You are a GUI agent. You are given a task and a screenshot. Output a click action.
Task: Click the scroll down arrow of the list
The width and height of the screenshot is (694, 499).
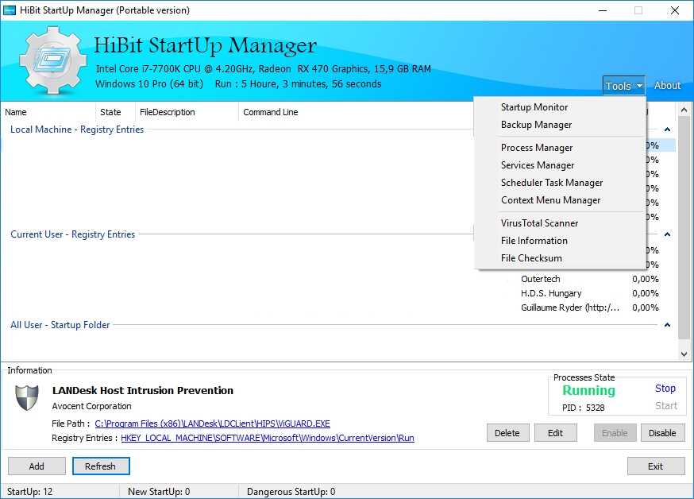pos(684,354)
